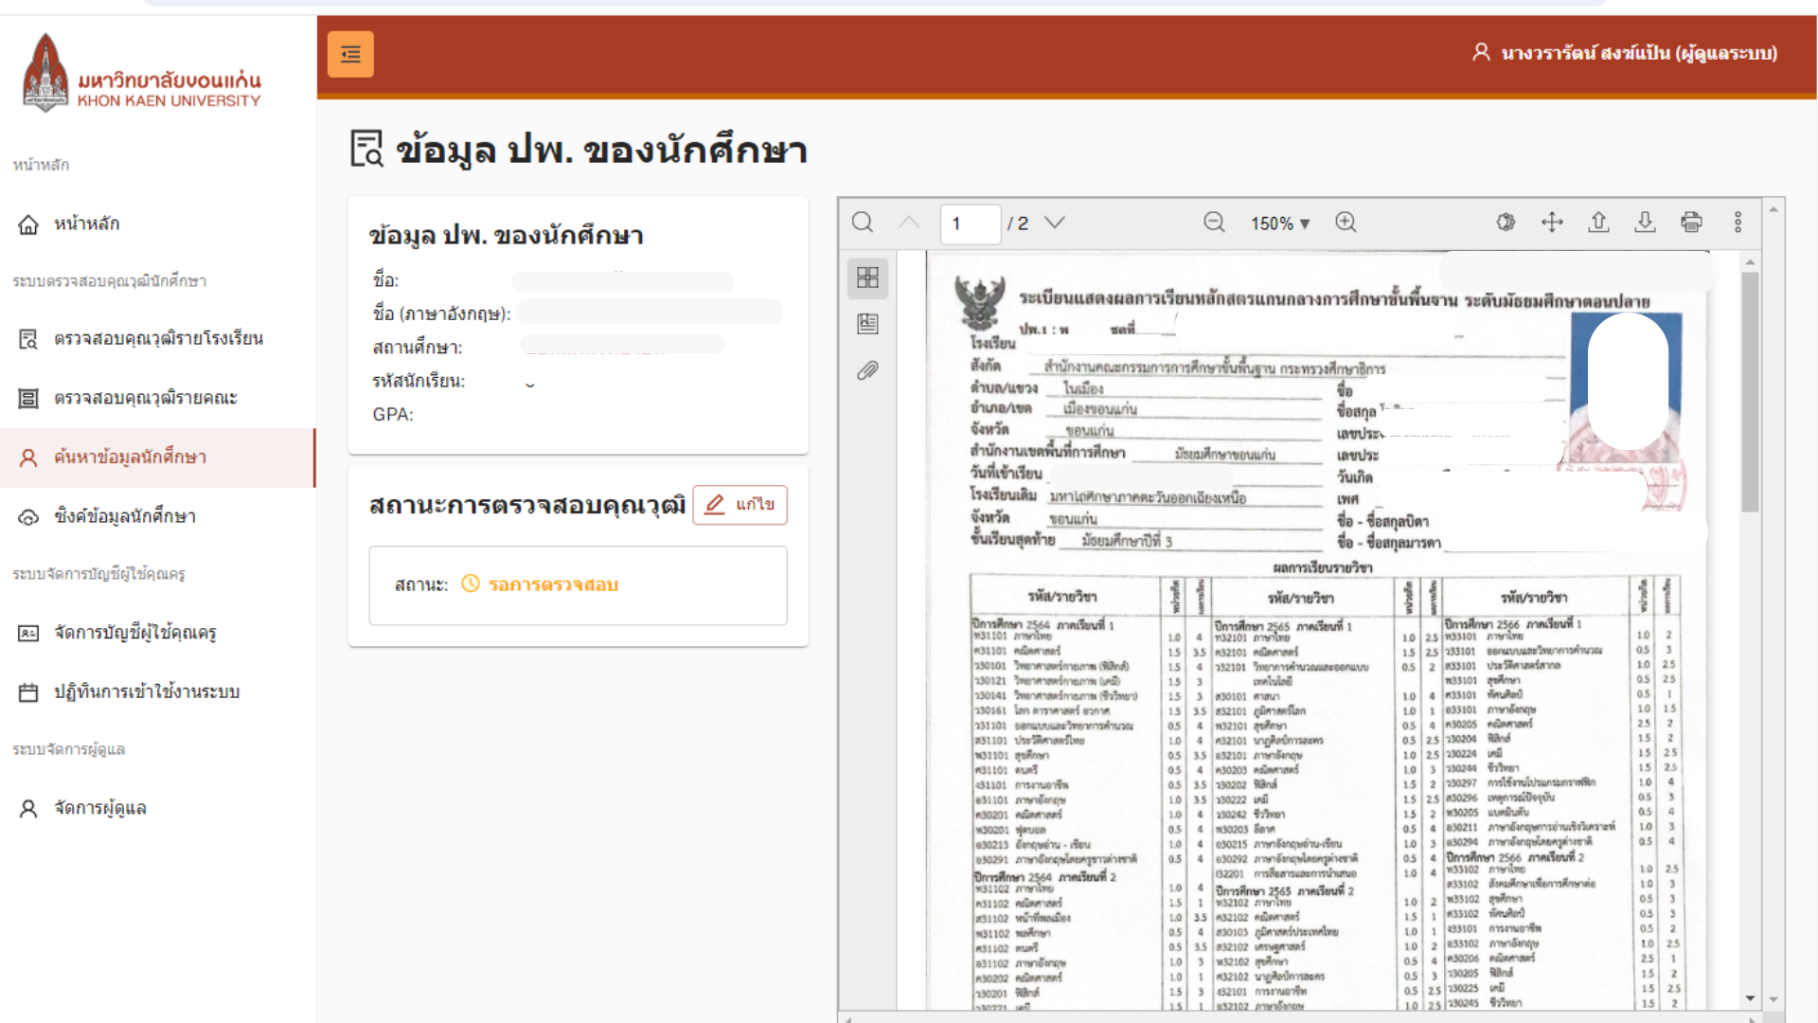Click the PDF search magnifier icon

862,223
